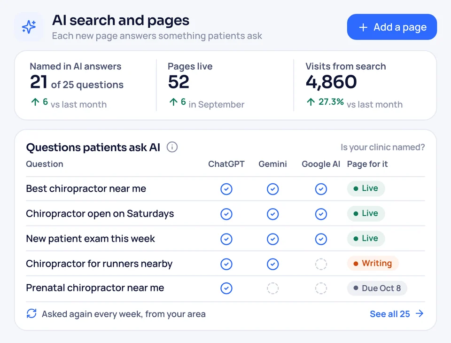This screenshot has width=451, height=343.
Task: Click the Question column header
Action: click(45, 164)
